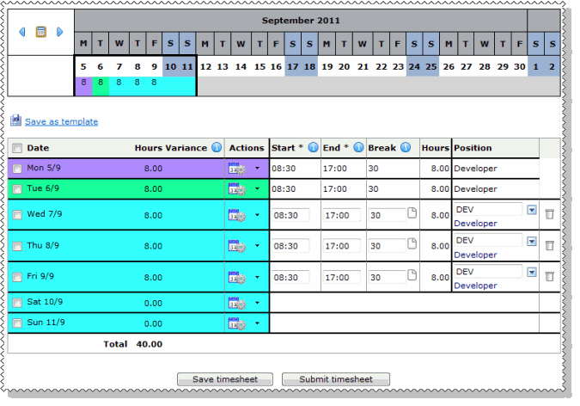
Task: Expand actions dropdown arrow for Wed 7/9
Action: pos(257,215)
